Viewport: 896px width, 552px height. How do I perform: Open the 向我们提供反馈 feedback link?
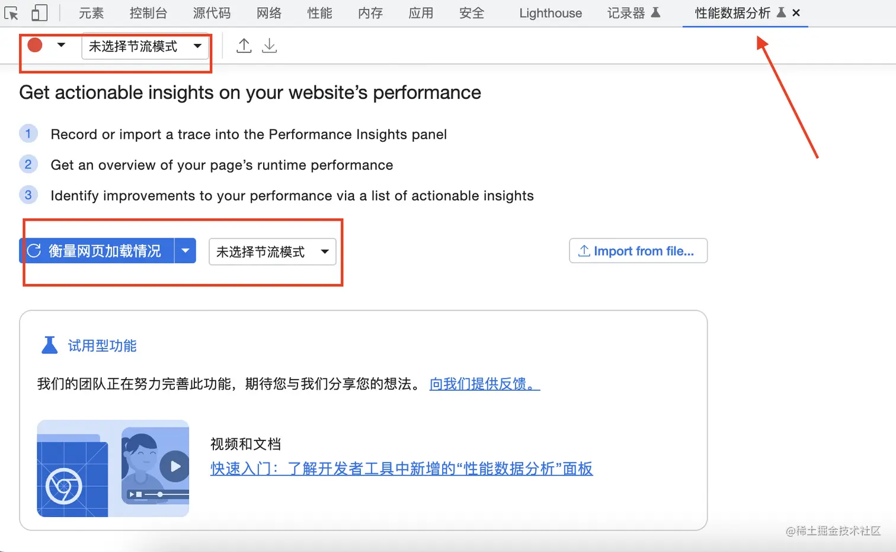coord(483,384)
